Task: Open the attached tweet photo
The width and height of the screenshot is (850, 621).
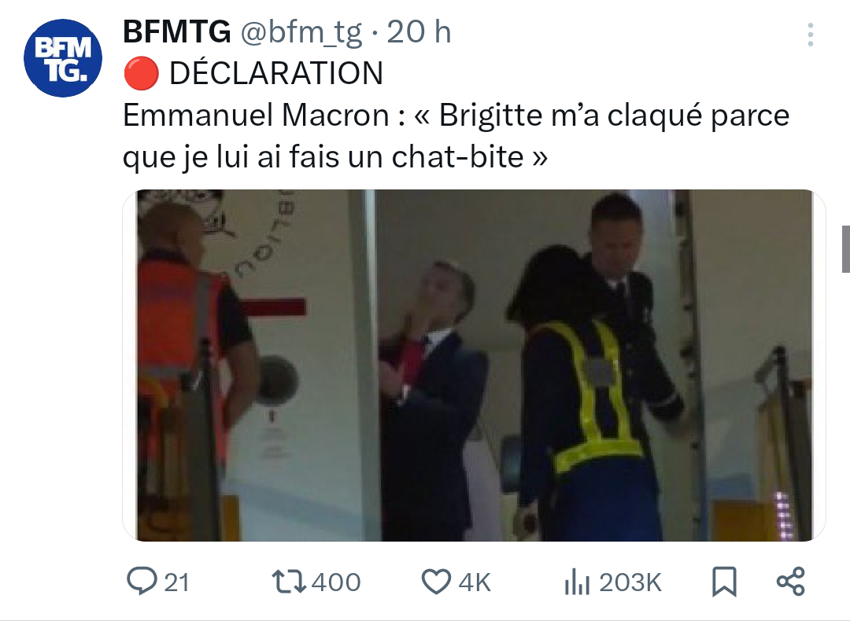Action: pos(475,365)
